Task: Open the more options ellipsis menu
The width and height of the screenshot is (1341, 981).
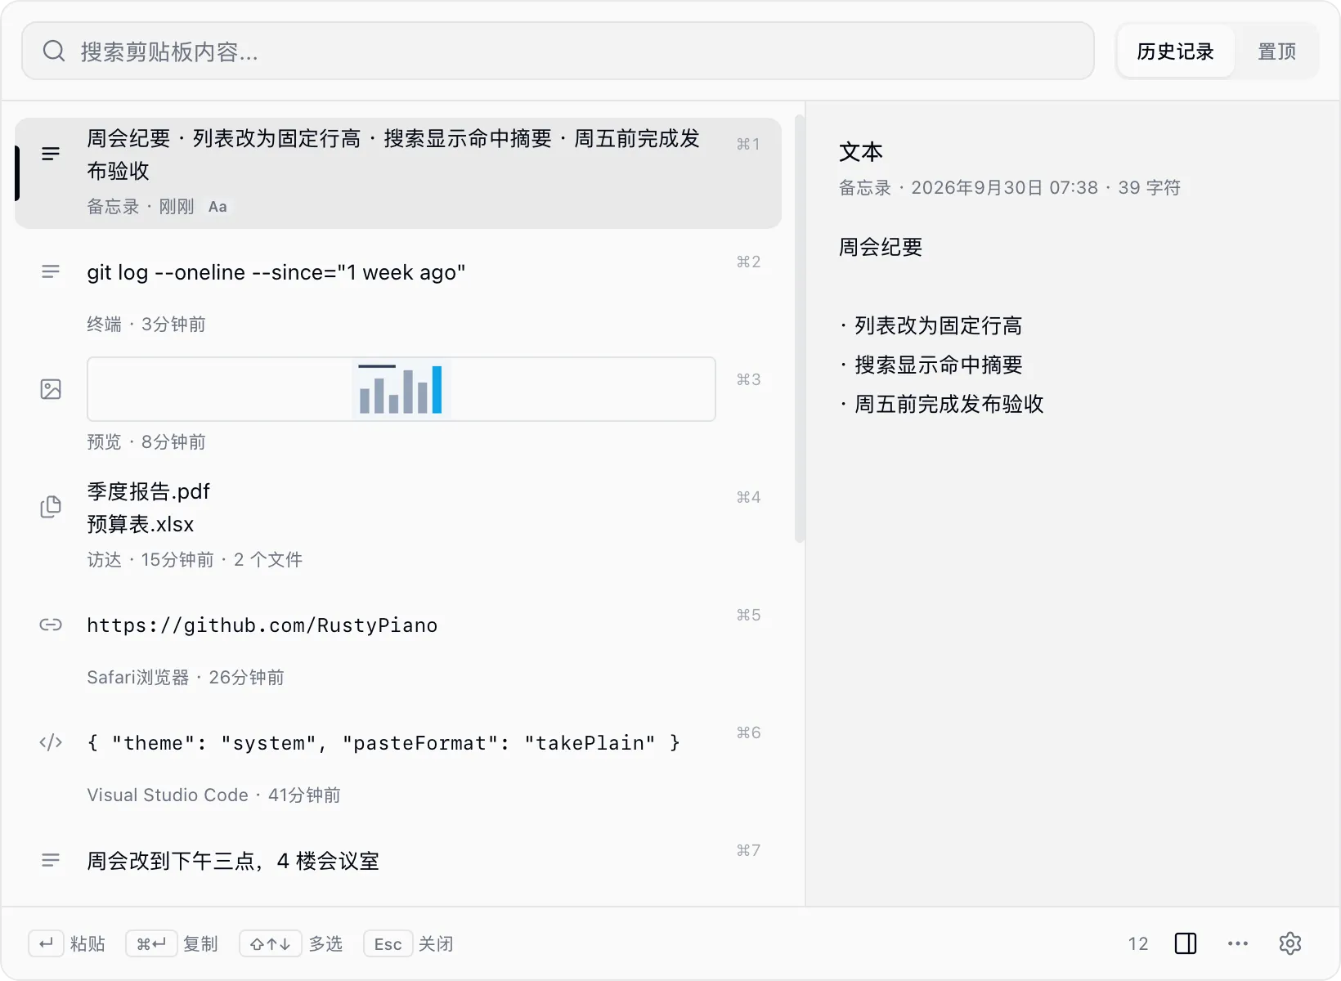Action: [x=1238, y=943]
